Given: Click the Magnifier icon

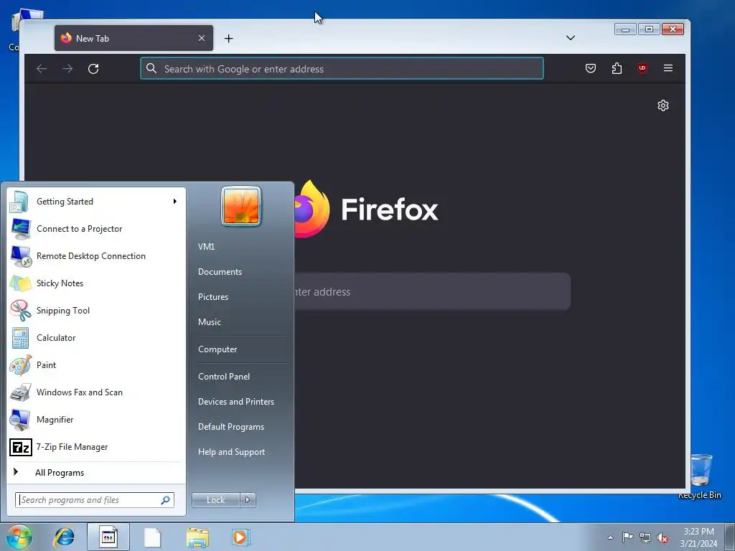Looking at the screenshot, I should (x=20, y=419).
